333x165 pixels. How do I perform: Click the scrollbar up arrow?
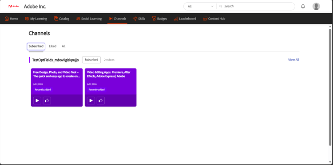tap(330, 27)
